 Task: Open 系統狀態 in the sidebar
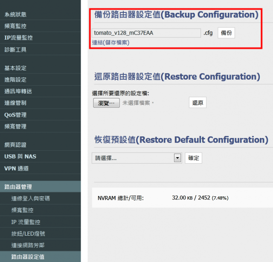click(40, 14)
